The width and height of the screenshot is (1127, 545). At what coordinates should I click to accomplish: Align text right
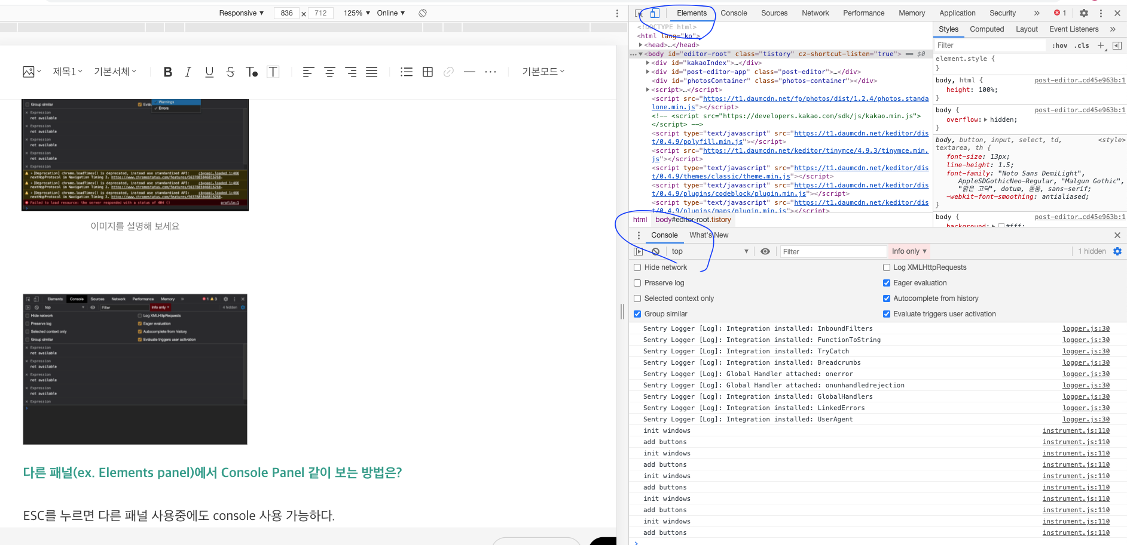click(x=351, y=72)
